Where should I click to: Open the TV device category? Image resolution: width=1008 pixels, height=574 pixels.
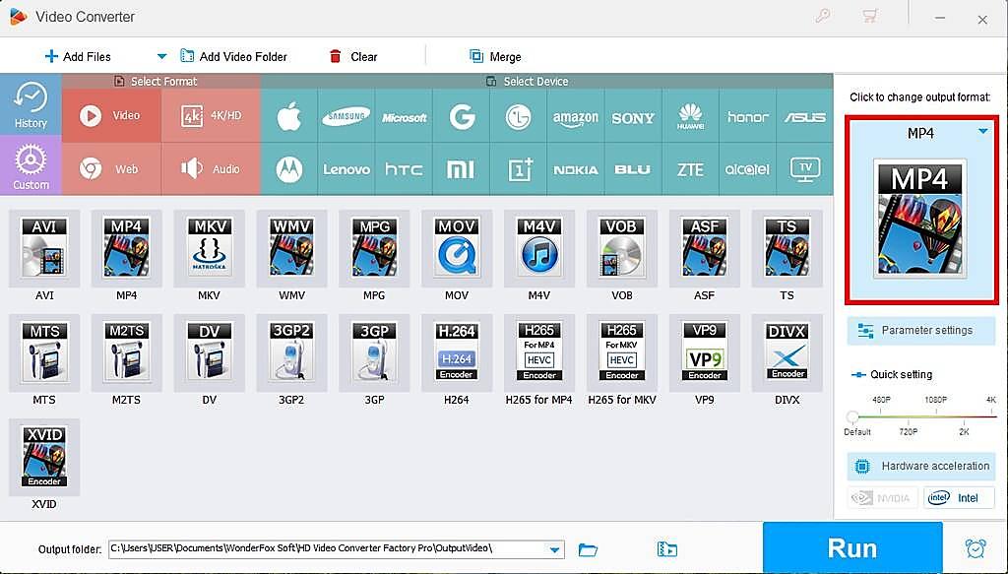tap(805, 169)
